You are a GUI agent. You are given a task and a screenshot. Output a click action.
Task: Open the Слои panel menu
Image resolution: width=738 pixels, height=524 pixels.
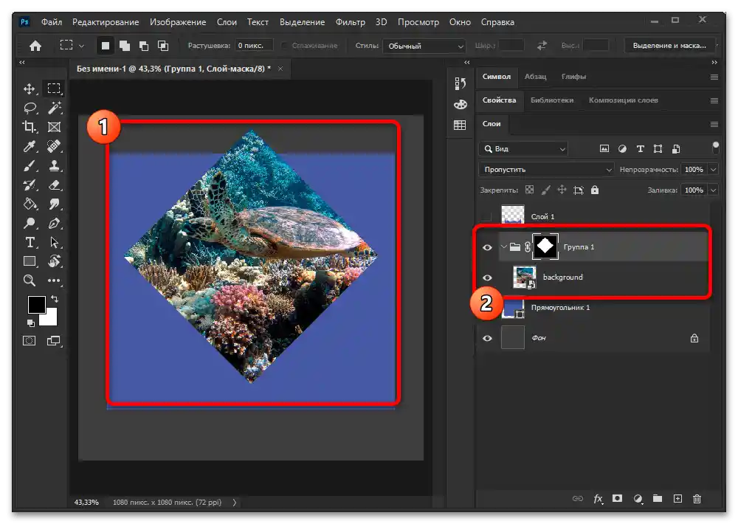point(714,124)
